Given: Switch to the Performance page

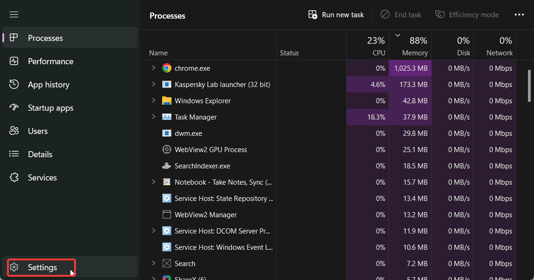Looking at the screenshot, I should [70, 61].
